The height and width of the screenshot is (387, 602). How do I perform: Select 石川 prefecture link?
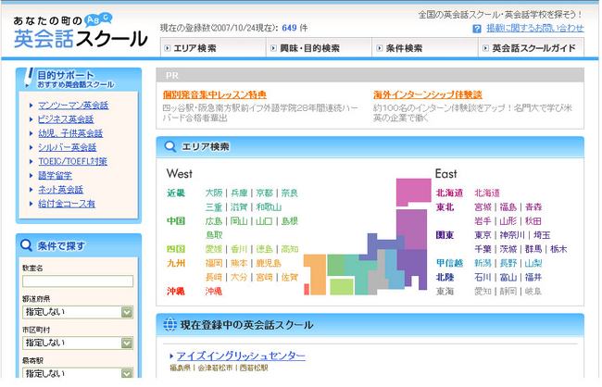click(483, 277)
